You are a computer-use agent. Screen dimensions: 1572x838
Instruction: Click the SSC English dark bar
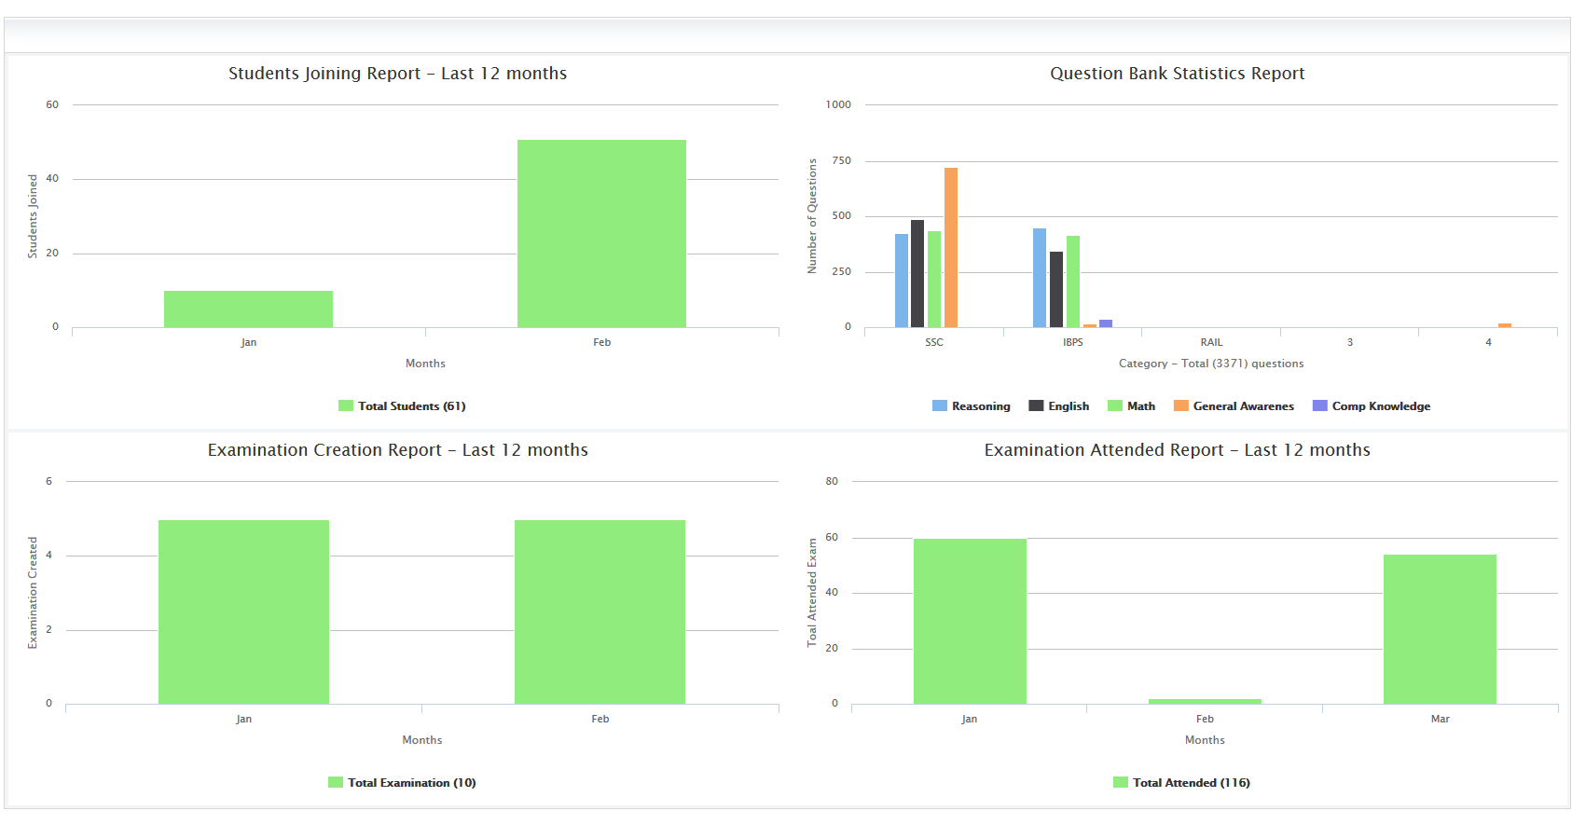tap(917, 273)
